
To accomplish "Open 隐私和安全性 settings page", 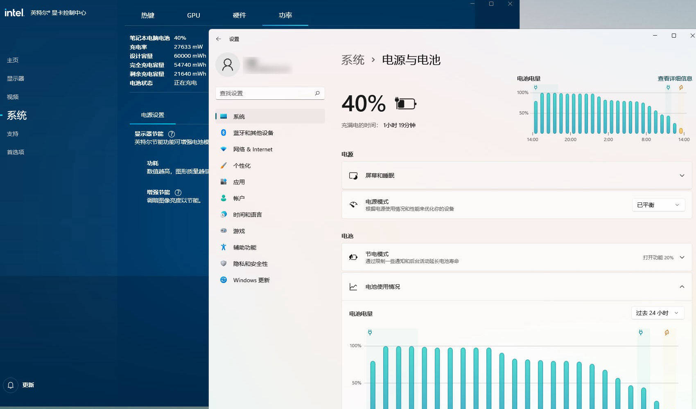I will [x=270, y=263].
